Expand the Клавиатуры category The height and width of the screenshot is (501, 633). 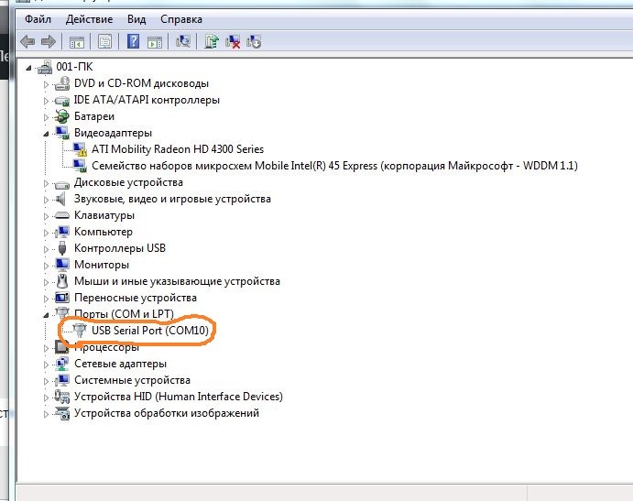(46, 216)
